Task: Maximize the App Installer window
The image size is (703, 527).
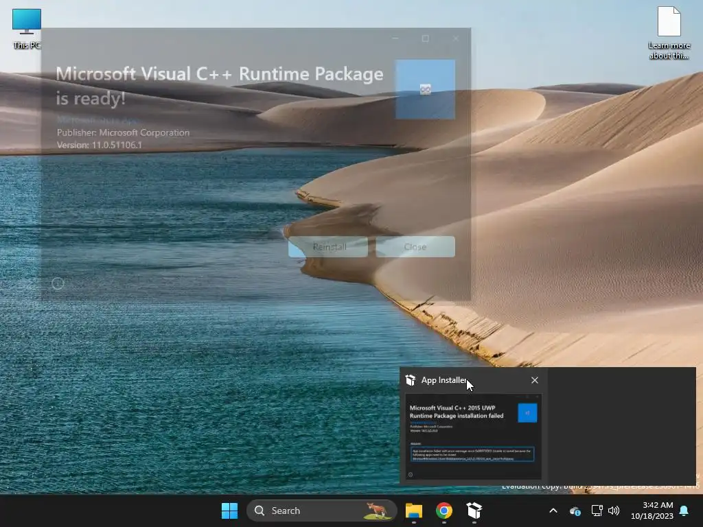Action: tap(425, 38)
